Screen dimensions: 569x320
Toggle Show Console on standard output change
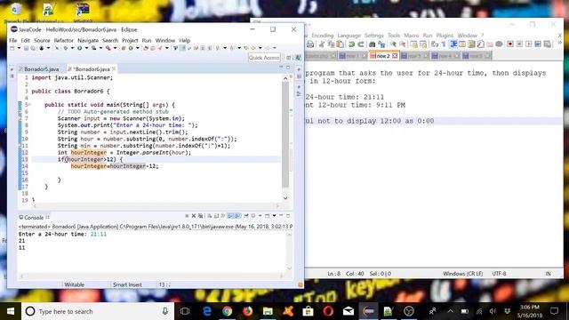(230, 216)
